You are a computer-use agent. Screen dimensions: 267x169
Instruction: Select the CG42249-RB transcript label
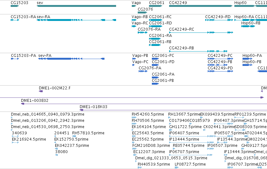(x=181, y=48)
